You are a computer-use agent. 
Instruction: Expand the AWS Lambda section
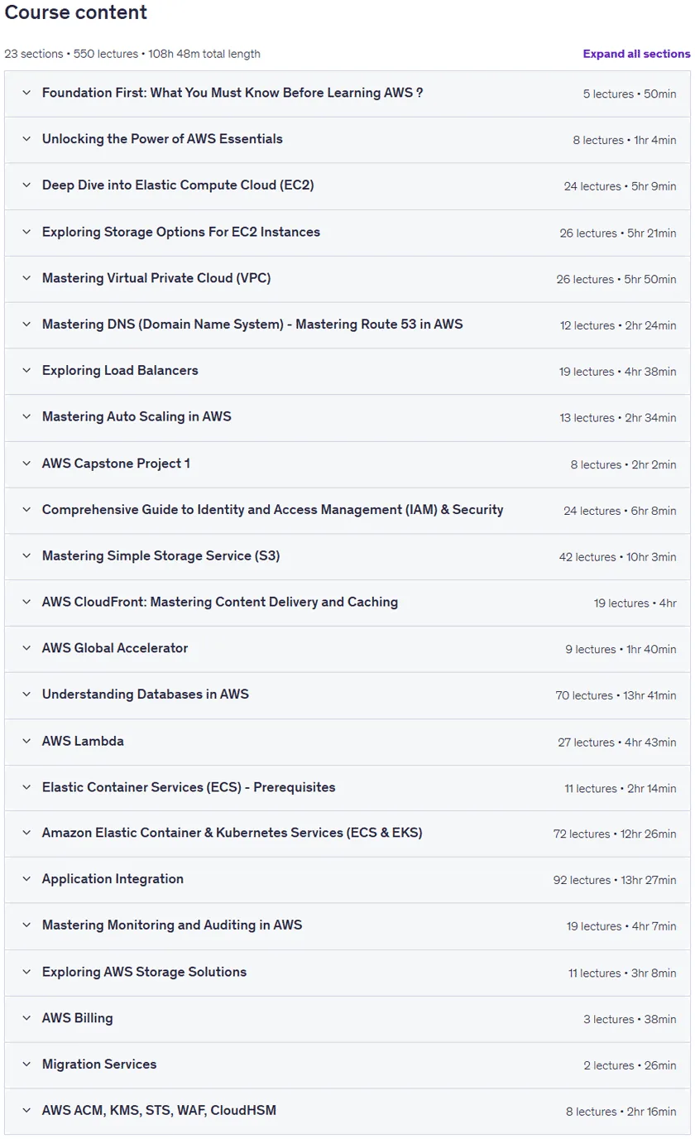tap(347, 742)
